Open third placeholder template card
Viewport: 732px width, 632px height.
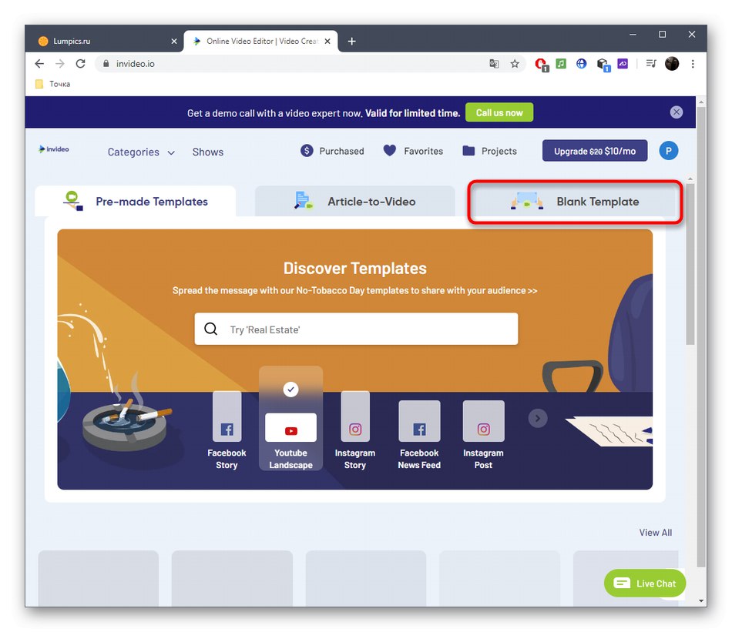pos(365,578)
